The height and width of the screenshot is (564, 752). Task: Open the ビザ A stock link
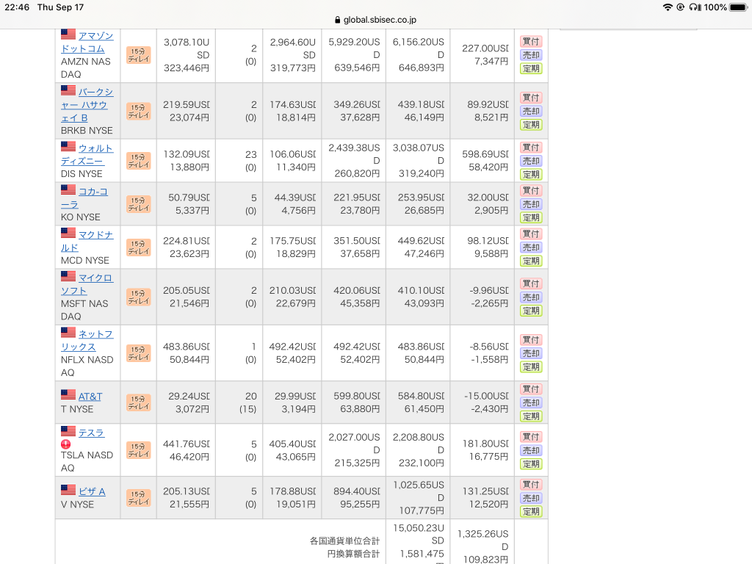click(x=92, y=491)
